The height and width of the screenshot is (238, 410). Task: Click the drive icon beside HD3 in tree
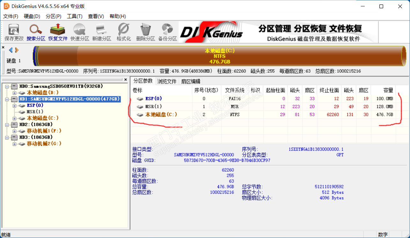coord(14,137)
